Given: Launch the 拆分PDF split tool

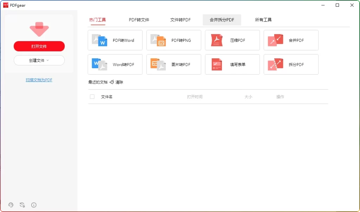Looking at the screenshot, I should click(291, 64).
